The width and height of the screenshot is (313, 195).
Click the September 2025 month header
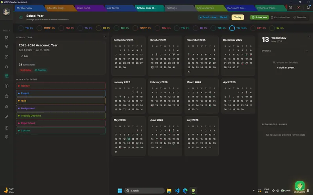pyautogui.click(x=123, y=40)
